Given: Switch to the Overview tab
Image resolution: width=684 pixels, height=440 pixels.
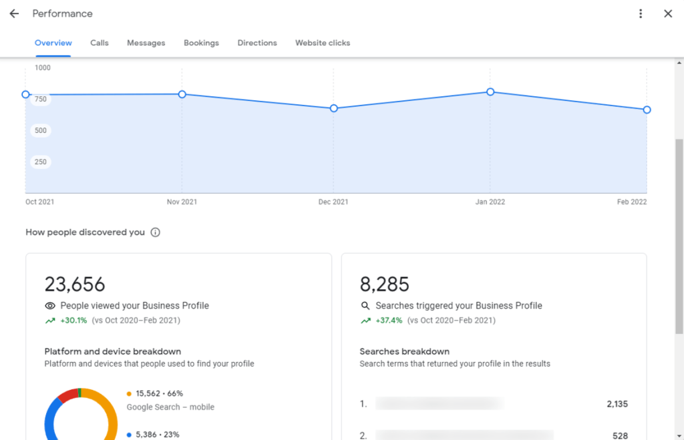Looking at the screenshot, I should click(53, 43).
